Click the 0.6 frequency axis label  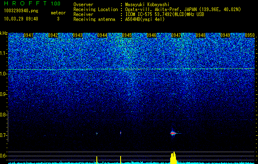tap(3, 156)
